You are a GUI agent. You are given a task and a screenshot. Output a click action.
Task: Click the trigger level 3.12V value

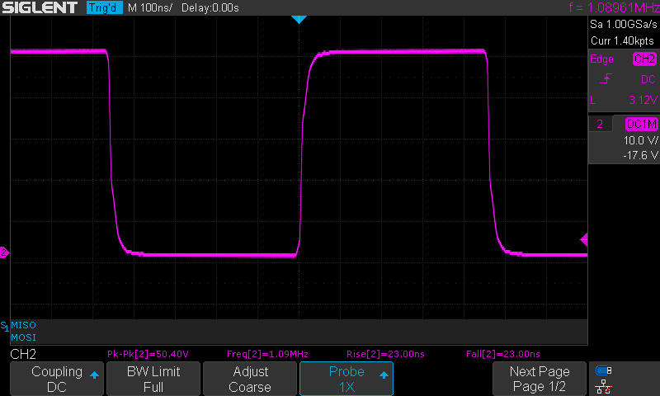643,100
